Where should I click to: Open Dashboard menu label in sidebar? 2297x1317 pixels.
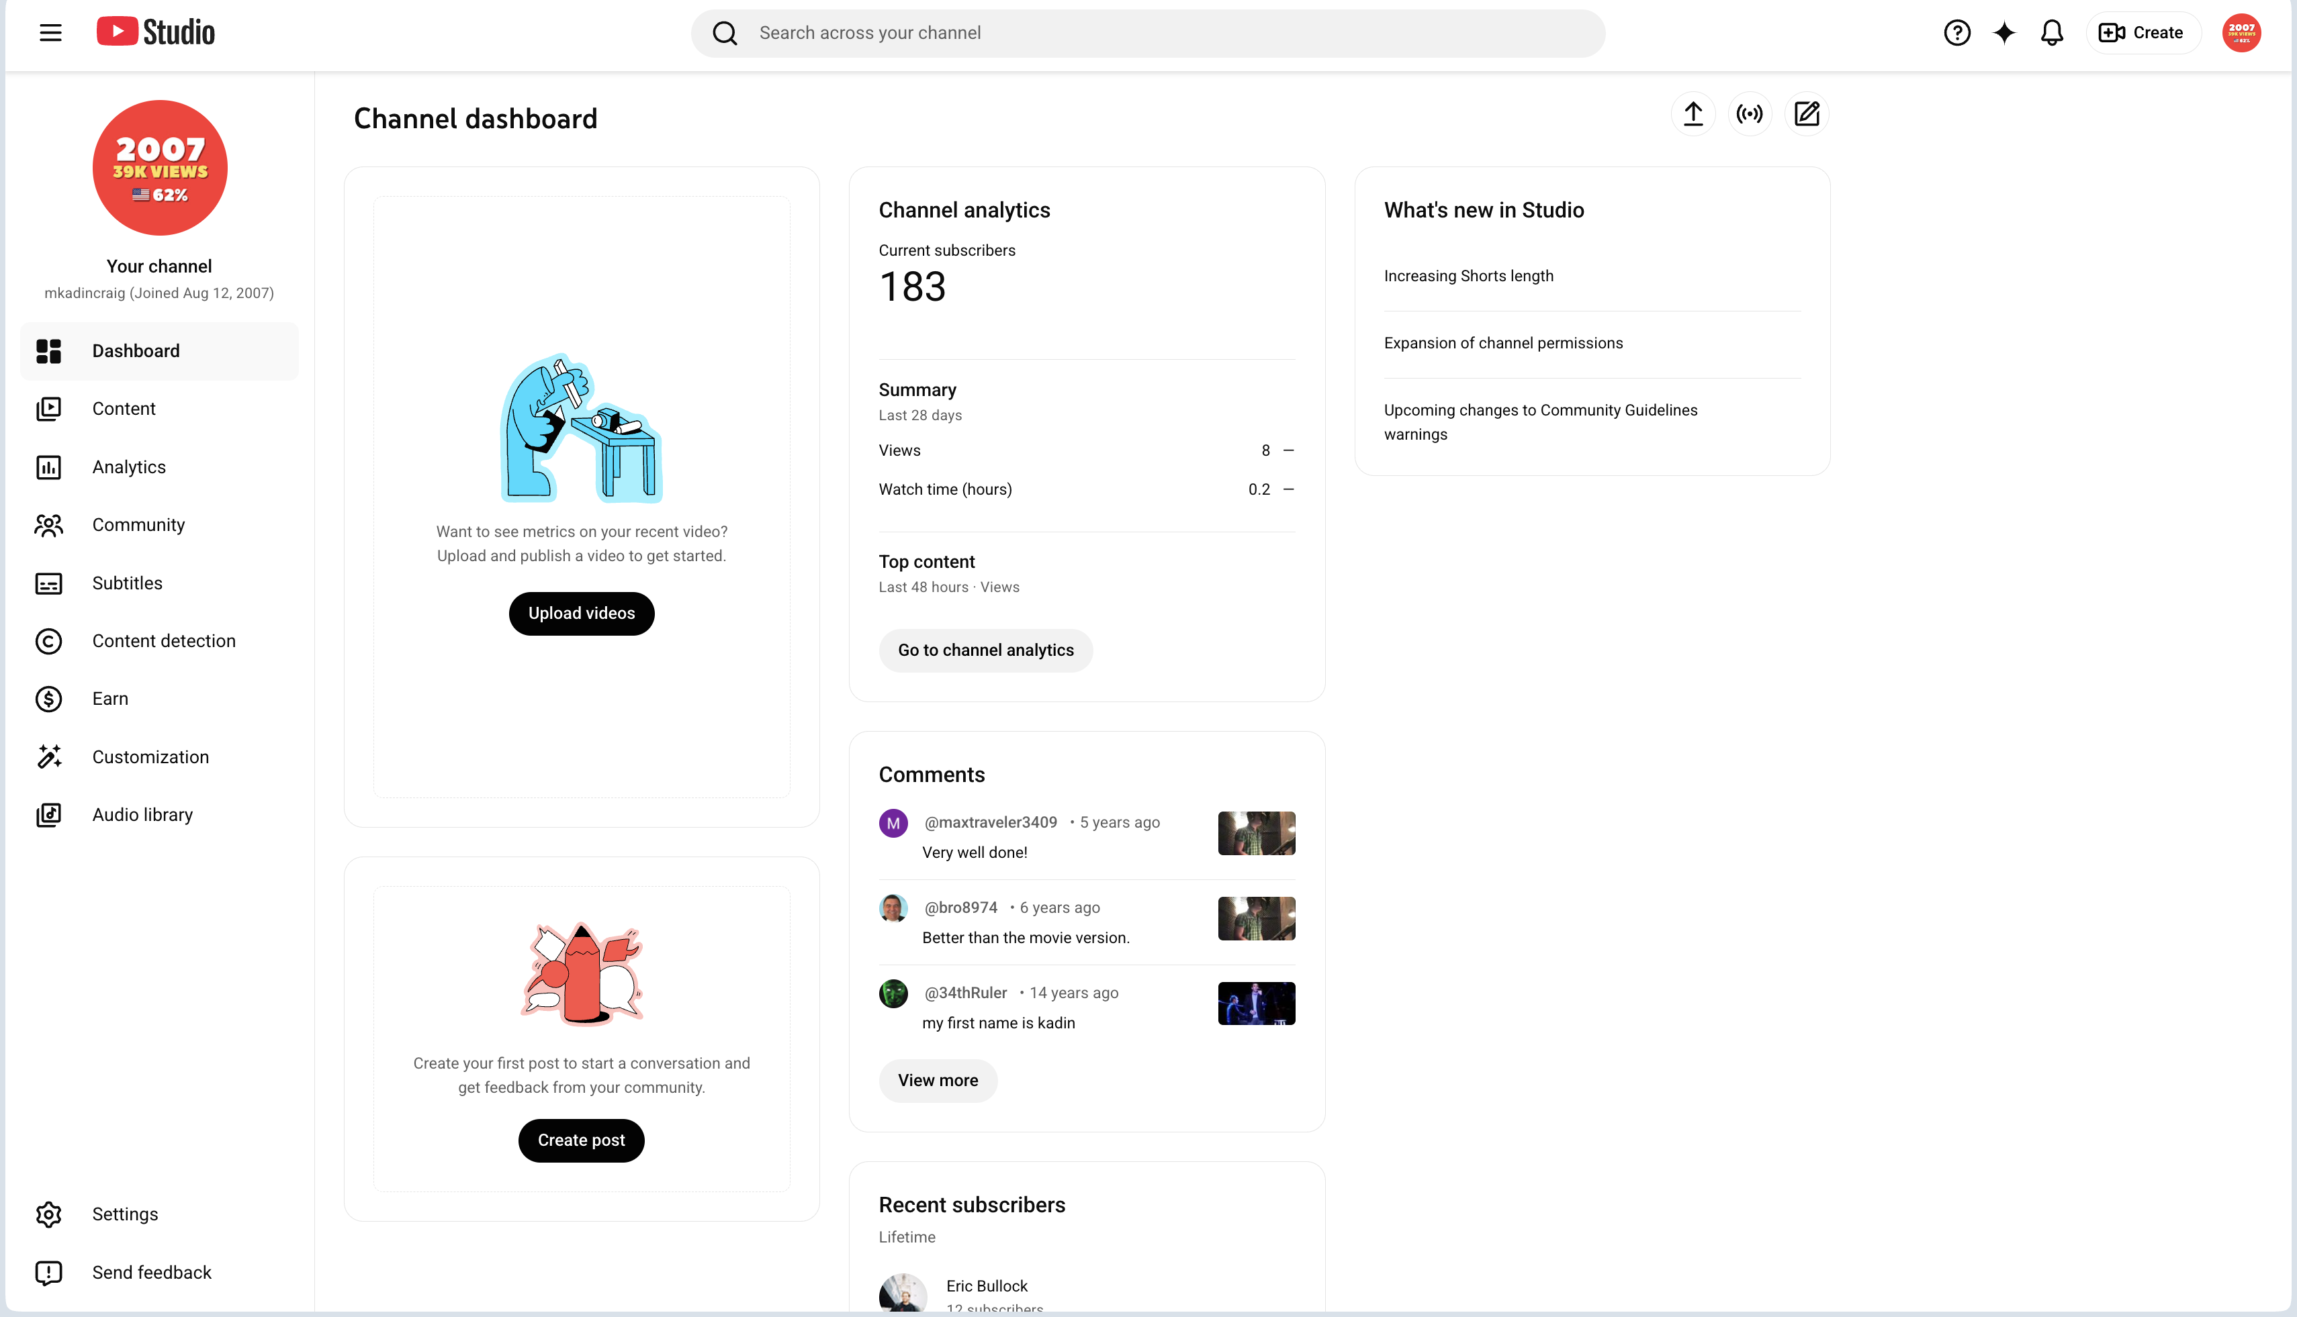[x=136, y=351]
